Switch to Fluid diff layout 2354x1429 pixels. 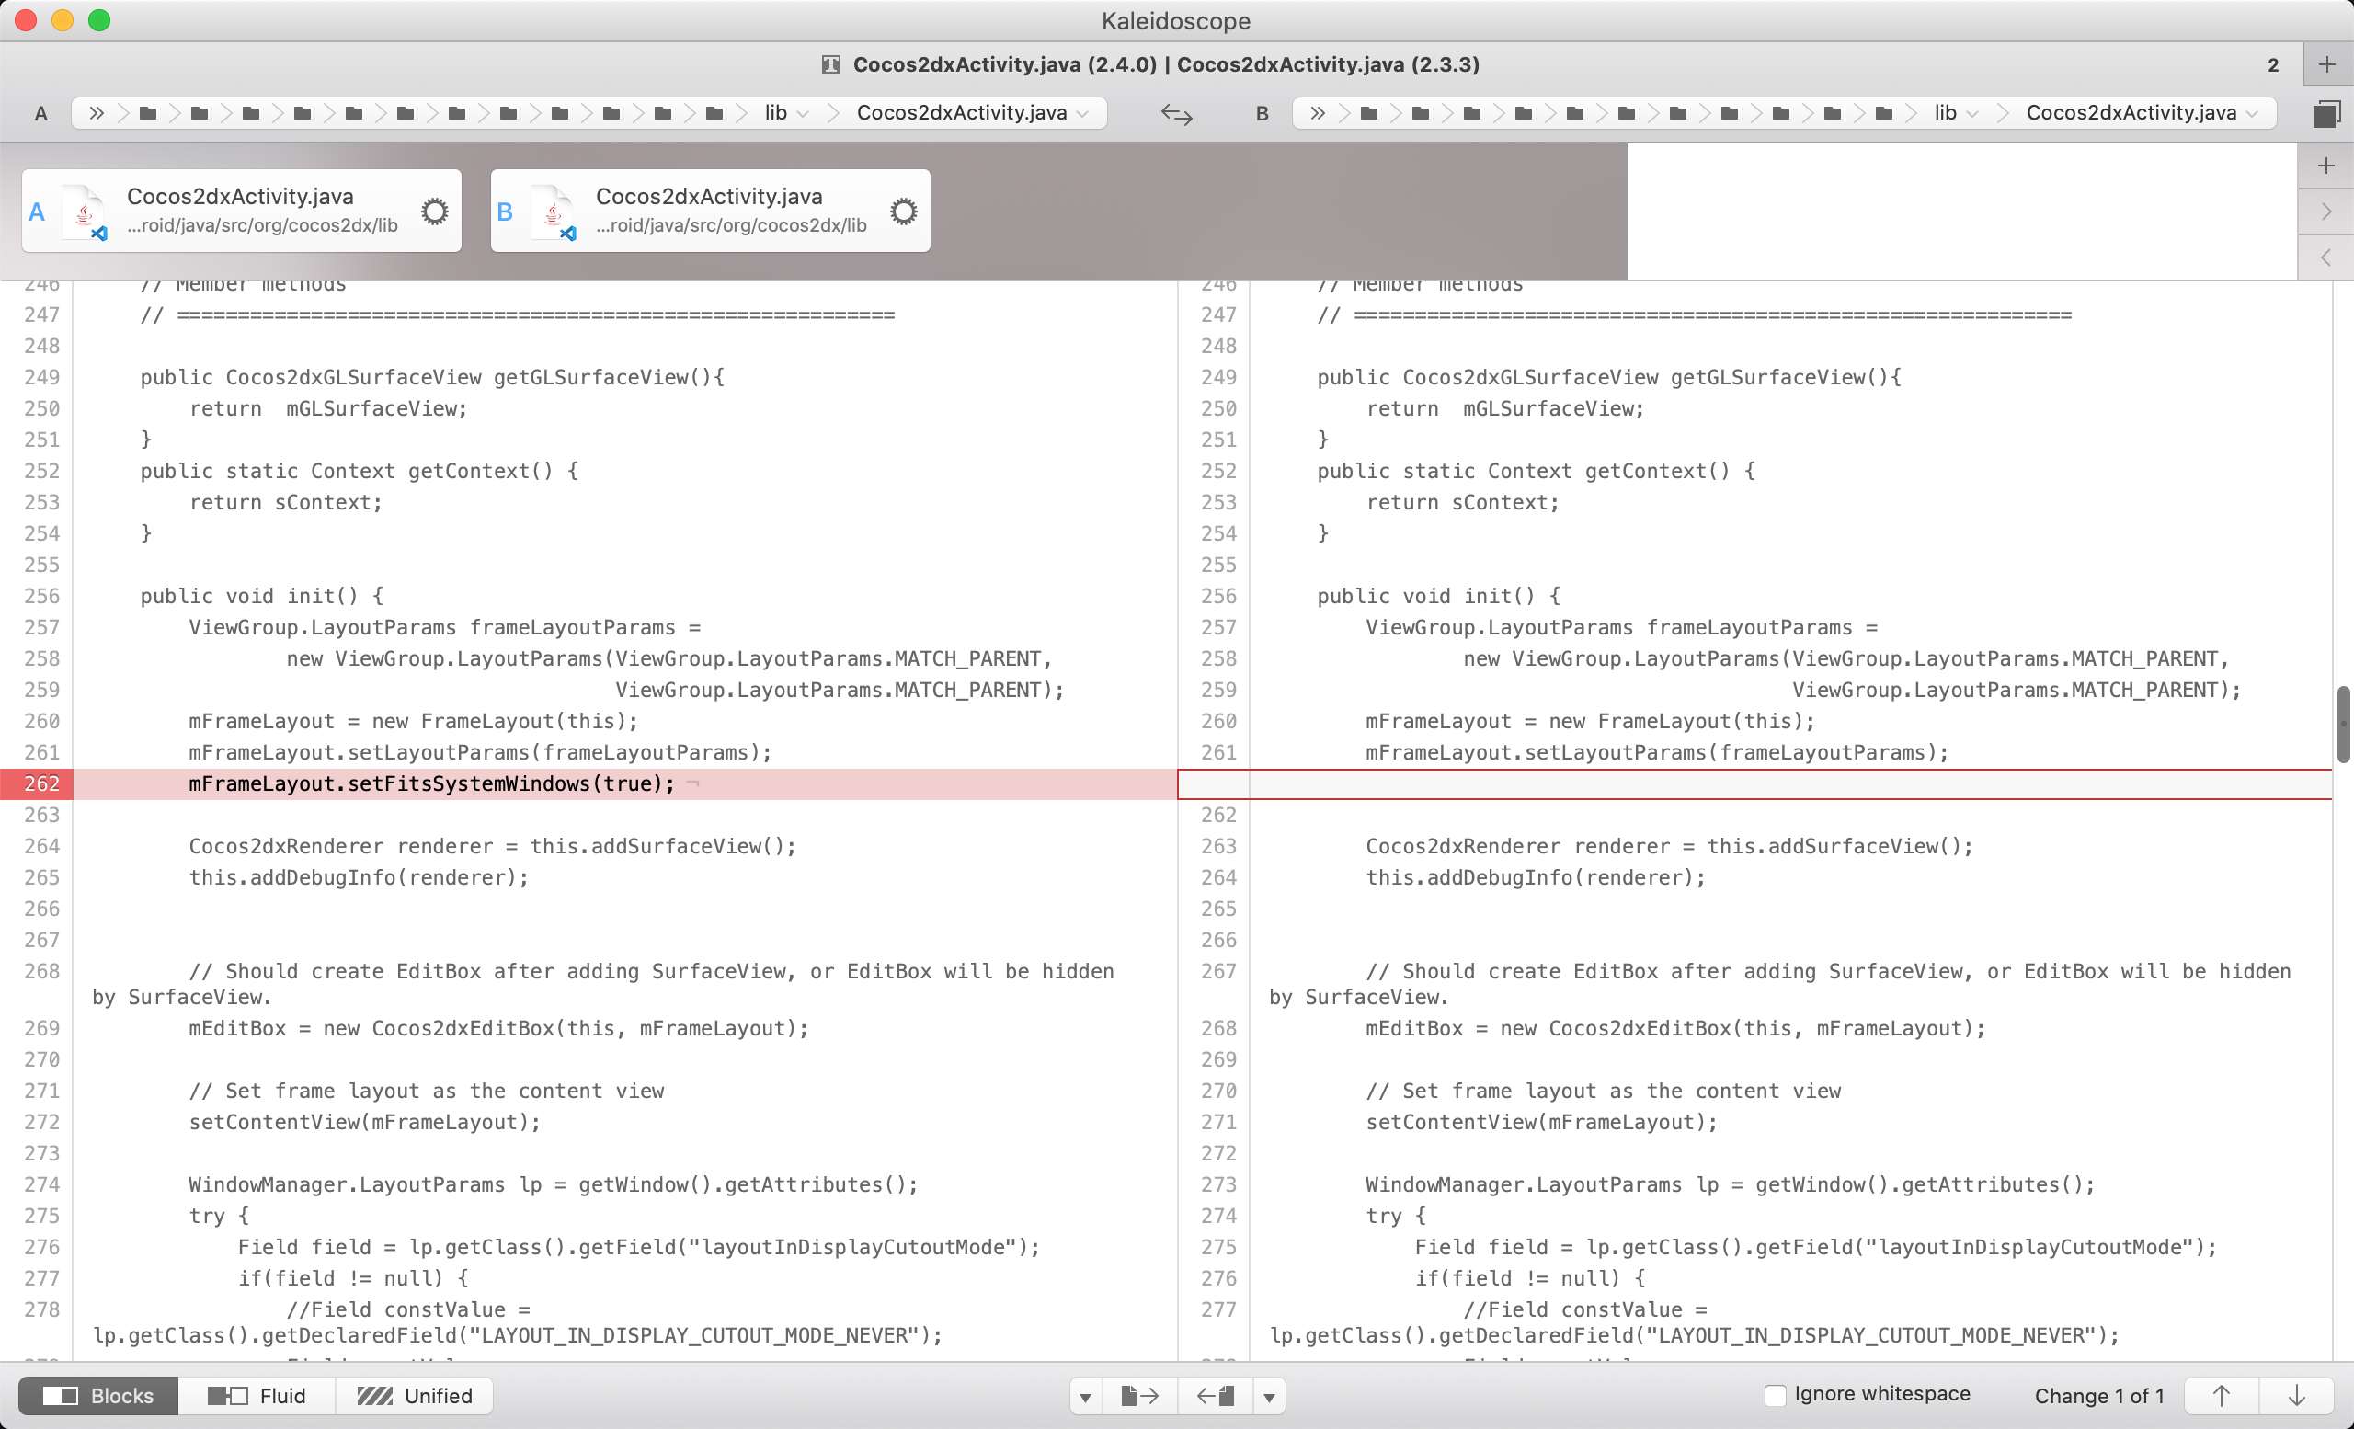click(x=257, y=1396)
